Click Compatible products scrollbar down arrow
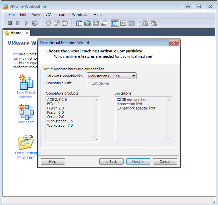This screenshot has height=205, width=218. 97,139
